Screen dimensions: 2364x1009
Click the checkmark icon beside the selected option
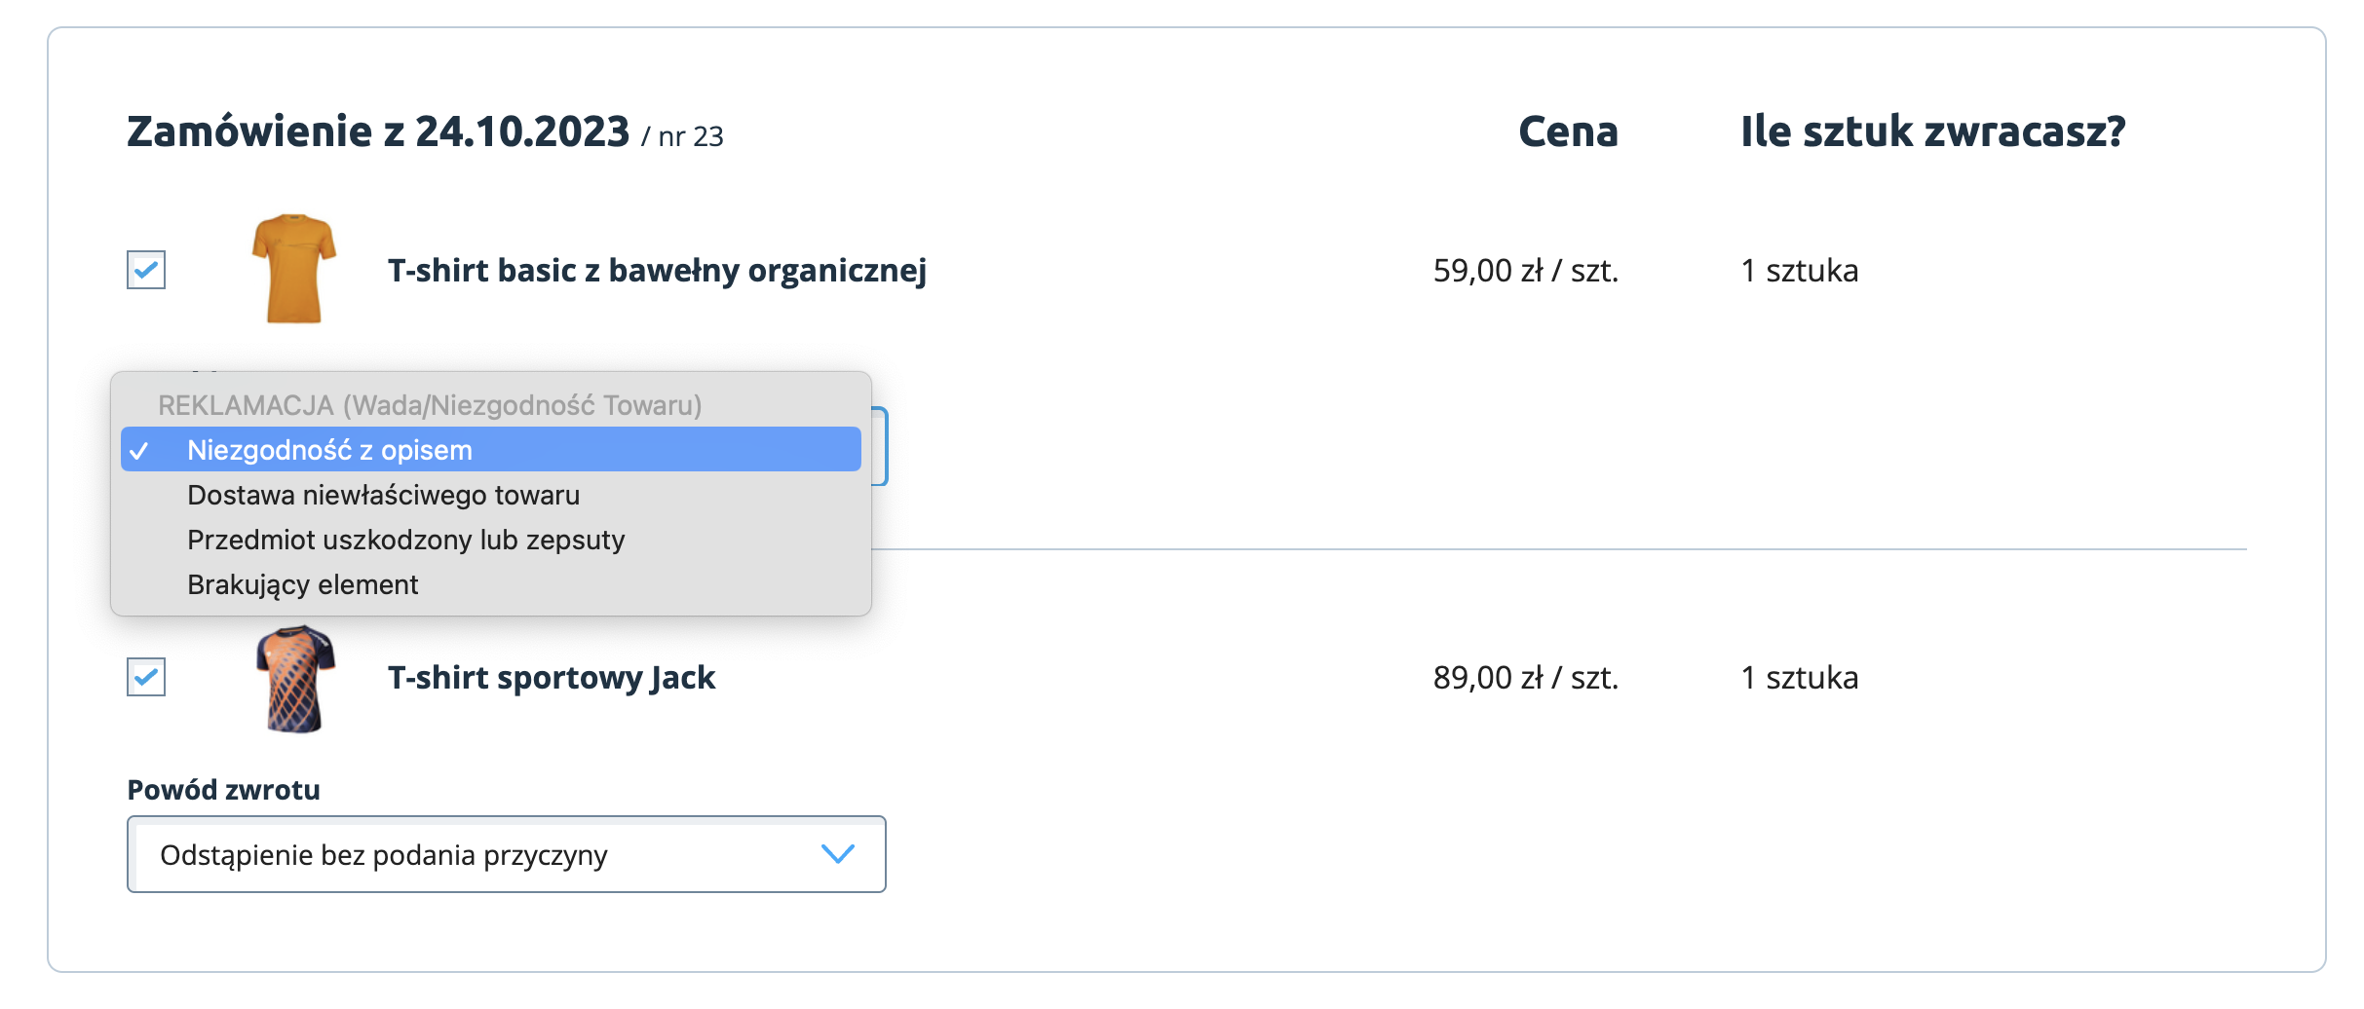point(139,451)
